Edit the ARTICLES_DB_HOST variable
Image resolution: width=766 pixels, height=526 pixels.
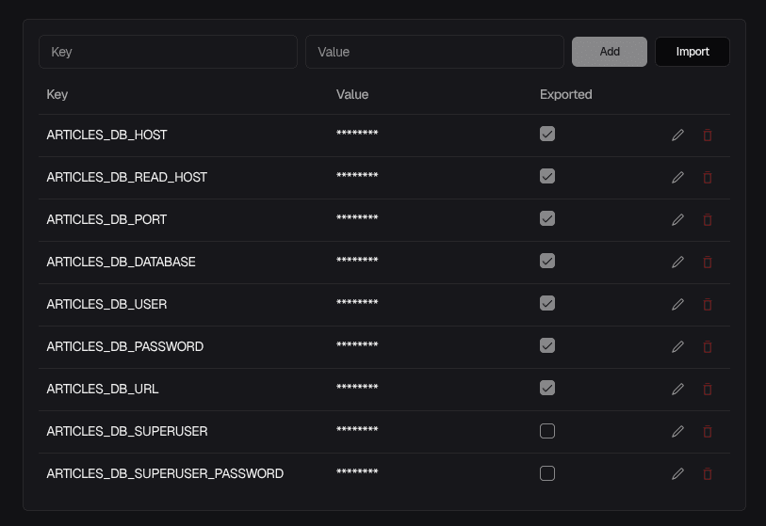point(677,135)
